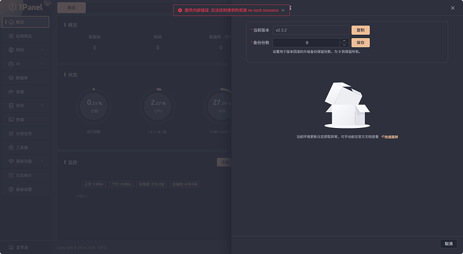463x254 pixels.
Task: Open 终端 terminal item in sidebar
Action: click(x=25, y=119)
